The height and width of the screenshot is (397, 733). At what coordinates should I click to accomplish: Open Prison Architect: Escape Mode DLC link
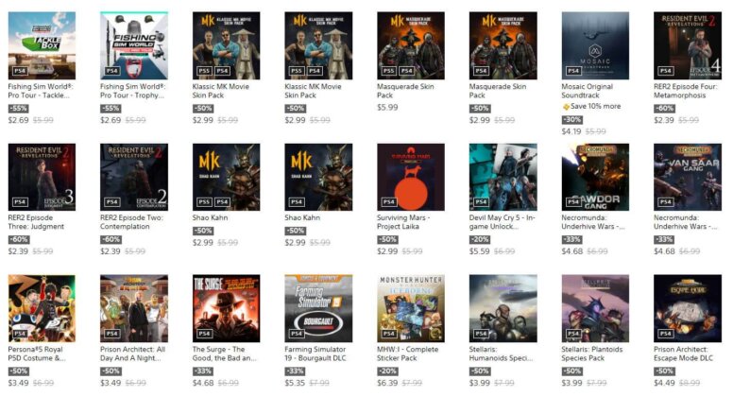(x=683, y=354)
